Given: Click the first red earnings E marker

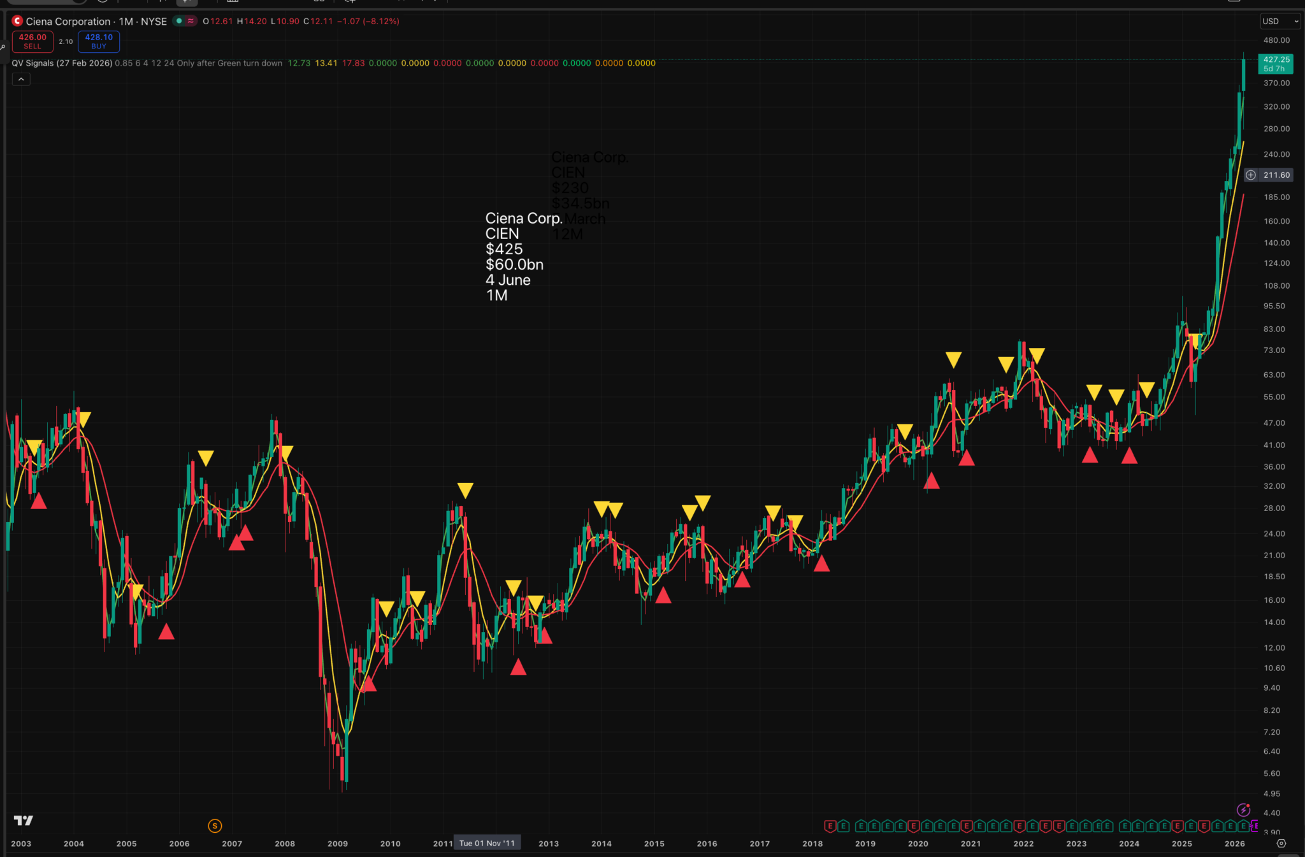Looking at the screenshot, I should (x=830, y=826).
